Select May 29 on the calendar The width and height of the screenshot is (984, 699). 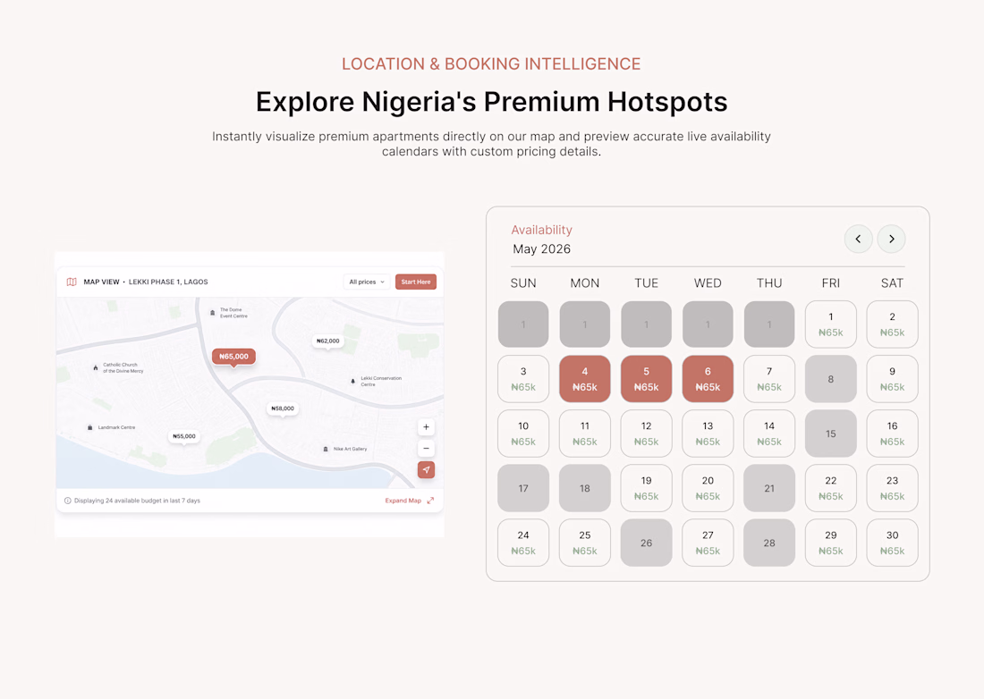(x=831, y=543)
